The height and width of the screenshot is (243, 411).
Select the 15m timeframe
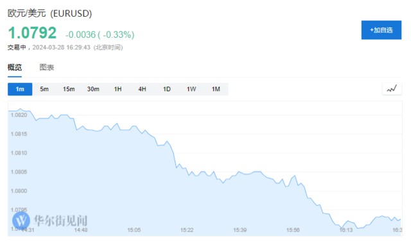tap(69, 89)
